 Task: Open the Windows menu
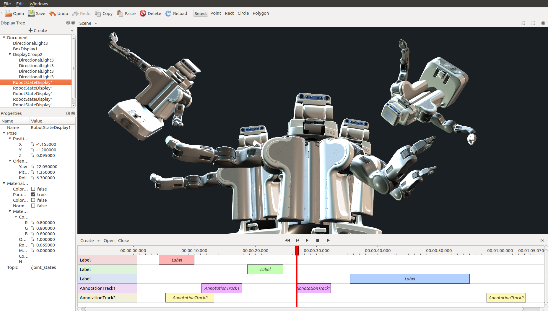(x=39, y=4)
